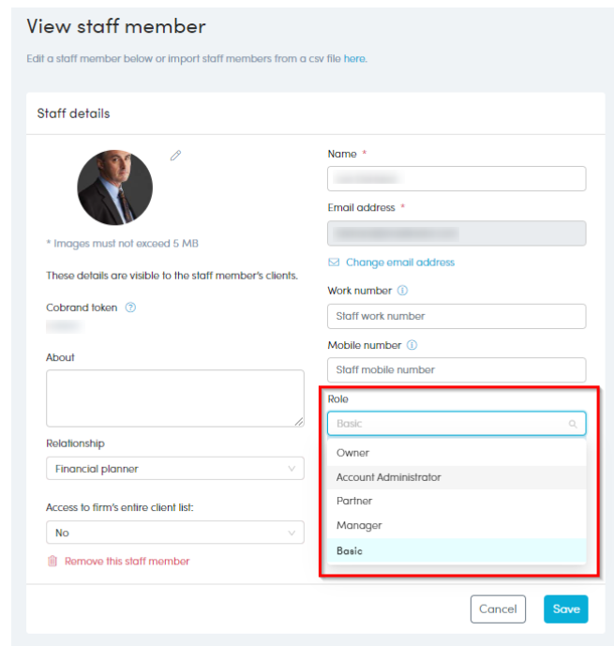614x646 pixels.
Task: Pick the Manager role option
Action: point(359,525)
